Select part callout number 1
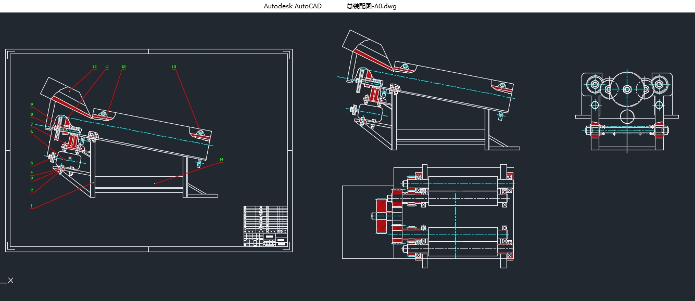The image size is (695, 301). click(32, 206)
